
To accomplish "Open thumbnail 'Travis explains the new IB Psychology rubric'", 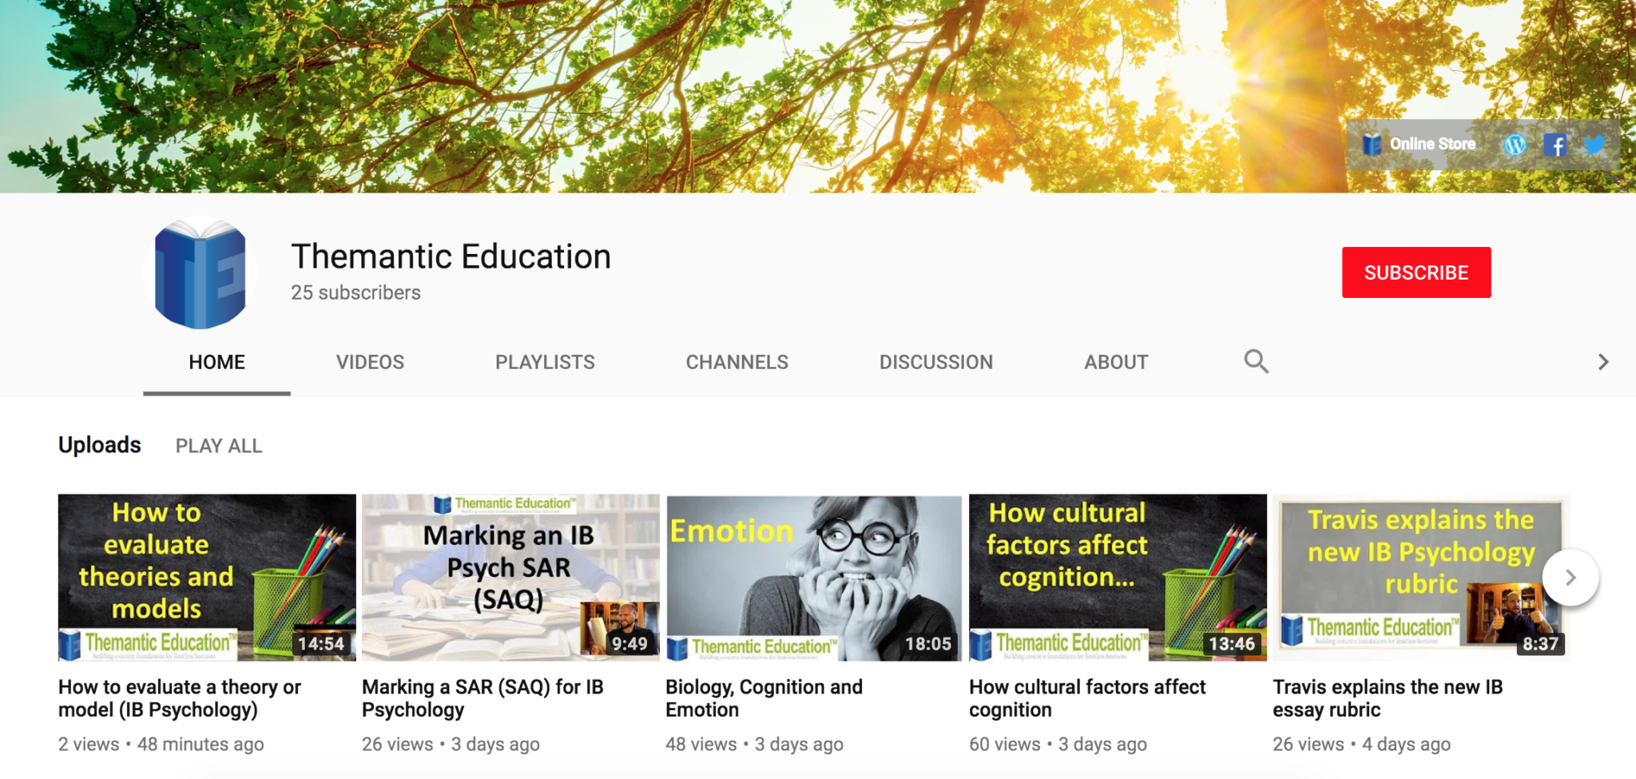I will (x=1421, y=578).
